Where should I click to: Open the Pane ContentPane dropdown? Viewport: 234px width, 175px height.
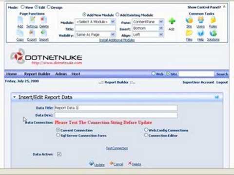[148, 22]
